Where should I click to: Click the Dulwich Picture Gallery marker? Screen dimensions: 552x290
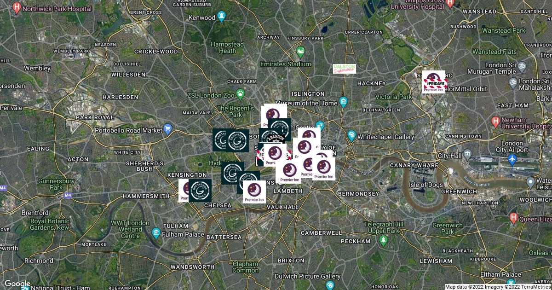(x=330, y=285)
